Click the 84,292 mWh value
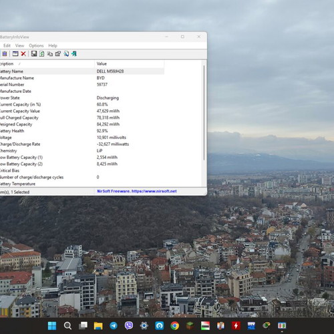This screenshot has width=334, height=334. (x=108, y=124)
